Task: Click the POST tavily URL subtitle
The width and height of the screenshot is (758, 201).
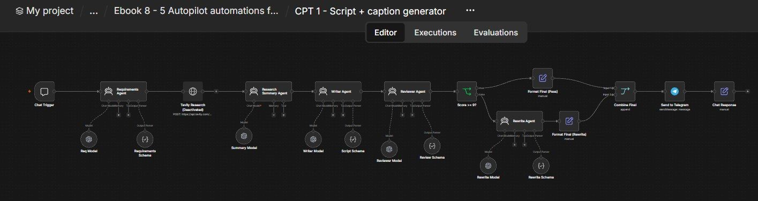Action: (193, 115)
